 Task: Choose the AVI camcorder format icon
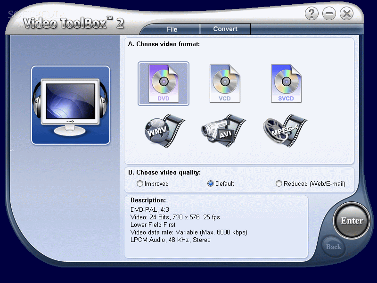tap(223, 131)
